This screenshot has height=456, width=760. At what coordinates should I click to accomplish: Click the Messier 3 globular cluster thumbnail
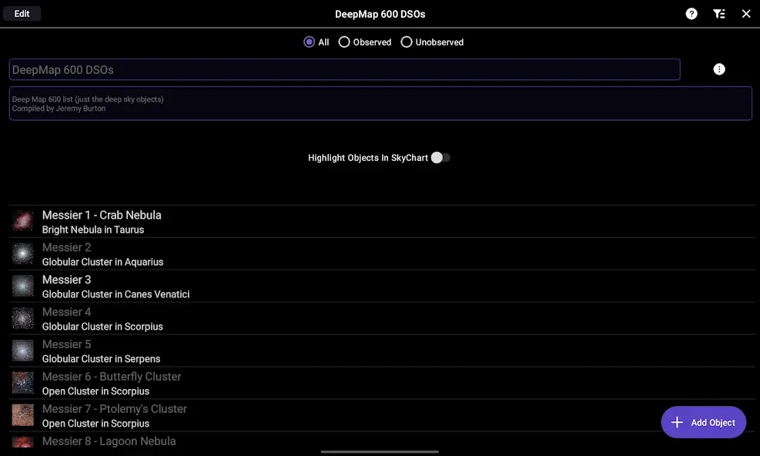(22, 287)
